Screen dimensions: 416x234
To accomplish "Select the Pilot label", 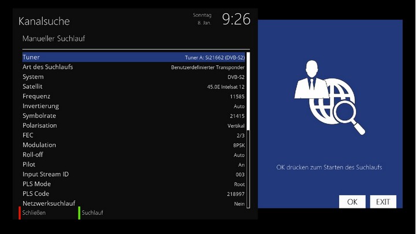I will click(29, 165).
